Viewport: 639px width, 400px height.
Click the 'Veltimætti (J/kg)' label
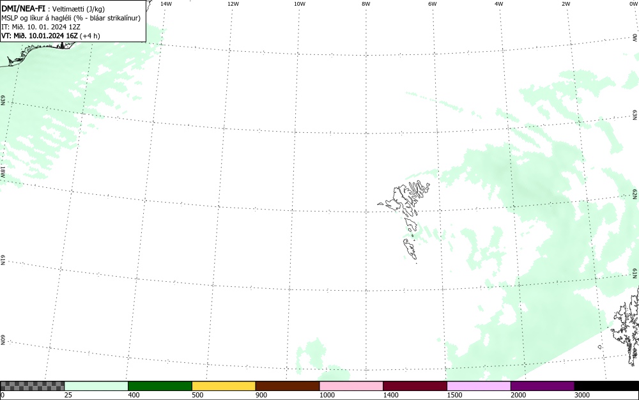click(x=78, y=9)
